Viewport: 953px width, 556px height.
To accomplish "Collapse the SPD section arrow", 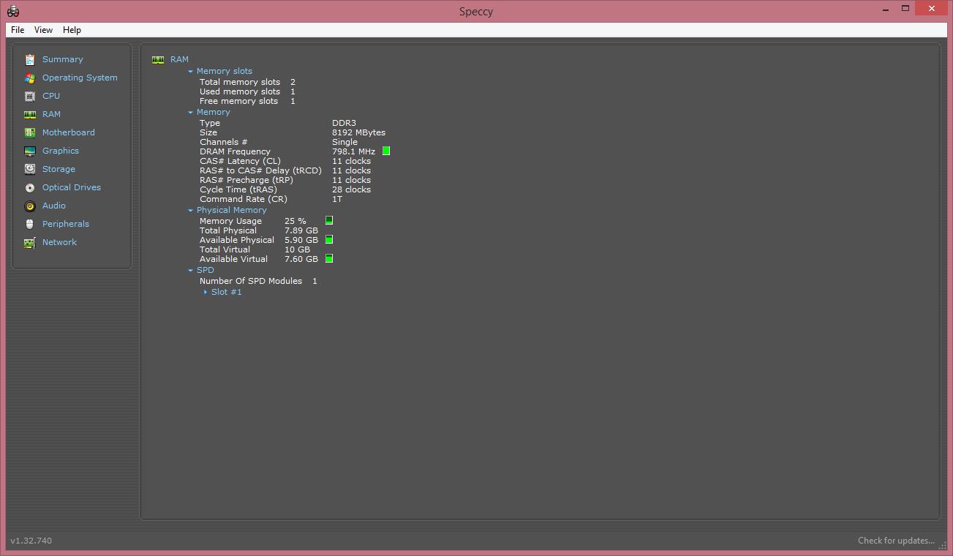I will [190, 271].
